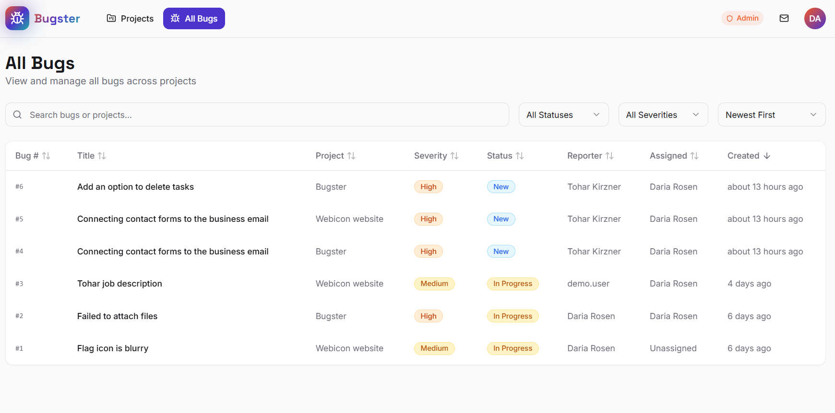Click the Admin role badge
Image resolution: width=835 pixels, height=413 pixels.
(x=742, y=18)
